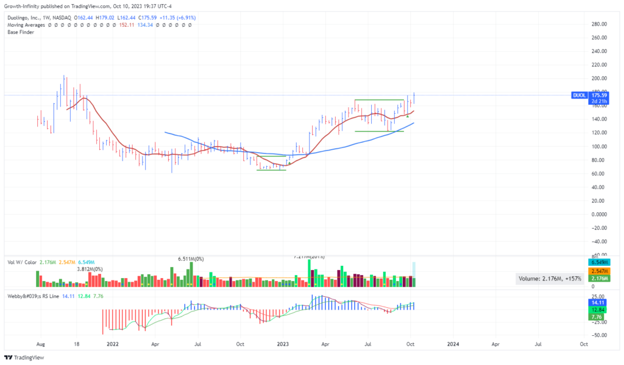The image size is (624, 365).
Task: Click the orange 2.547M volume axis label
Action: tap(600, 270)
